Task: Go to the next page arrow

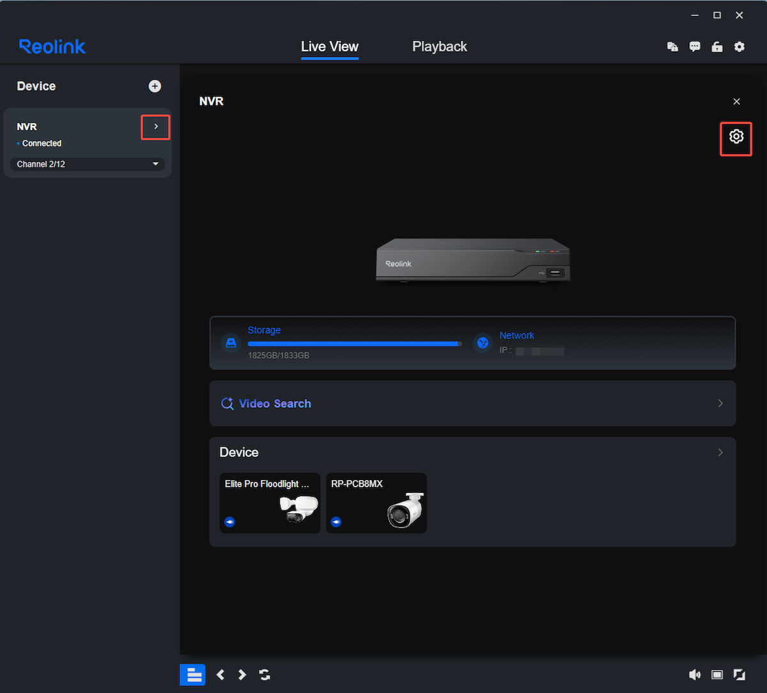Action: (x=242, y=674)
